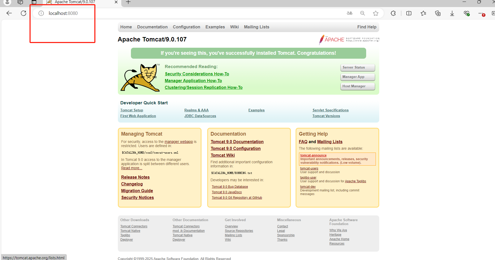
Task: Open the Servlet Specifications link
Action: (x=331, y=110)
